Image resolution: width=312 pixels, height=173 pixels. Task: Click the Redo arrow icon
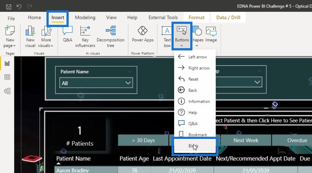point(30,7)
